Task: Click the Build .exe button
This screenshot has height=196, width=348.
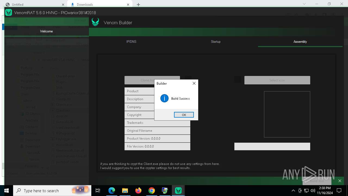Action: pyautogui.click(x=317, y=180)
